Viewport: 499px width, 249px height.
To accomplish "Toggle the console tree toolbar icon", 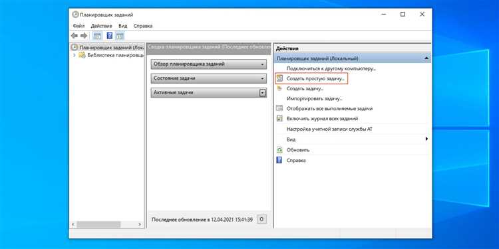I will click(x=97, y=36).
